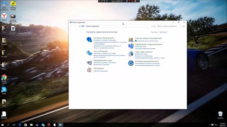Click Добавление языка link

(141, 54)
